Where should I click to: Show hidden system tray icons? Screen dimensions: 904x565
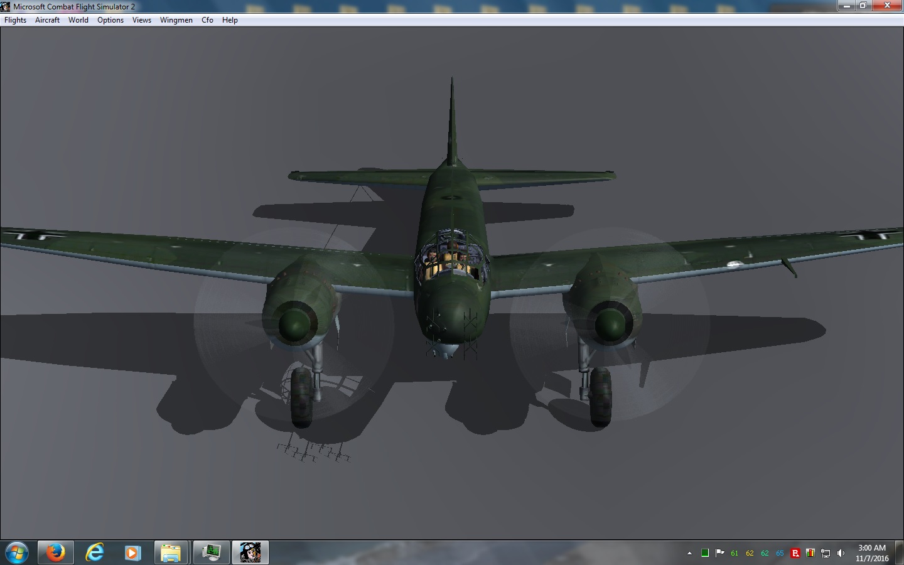(689, 553)
